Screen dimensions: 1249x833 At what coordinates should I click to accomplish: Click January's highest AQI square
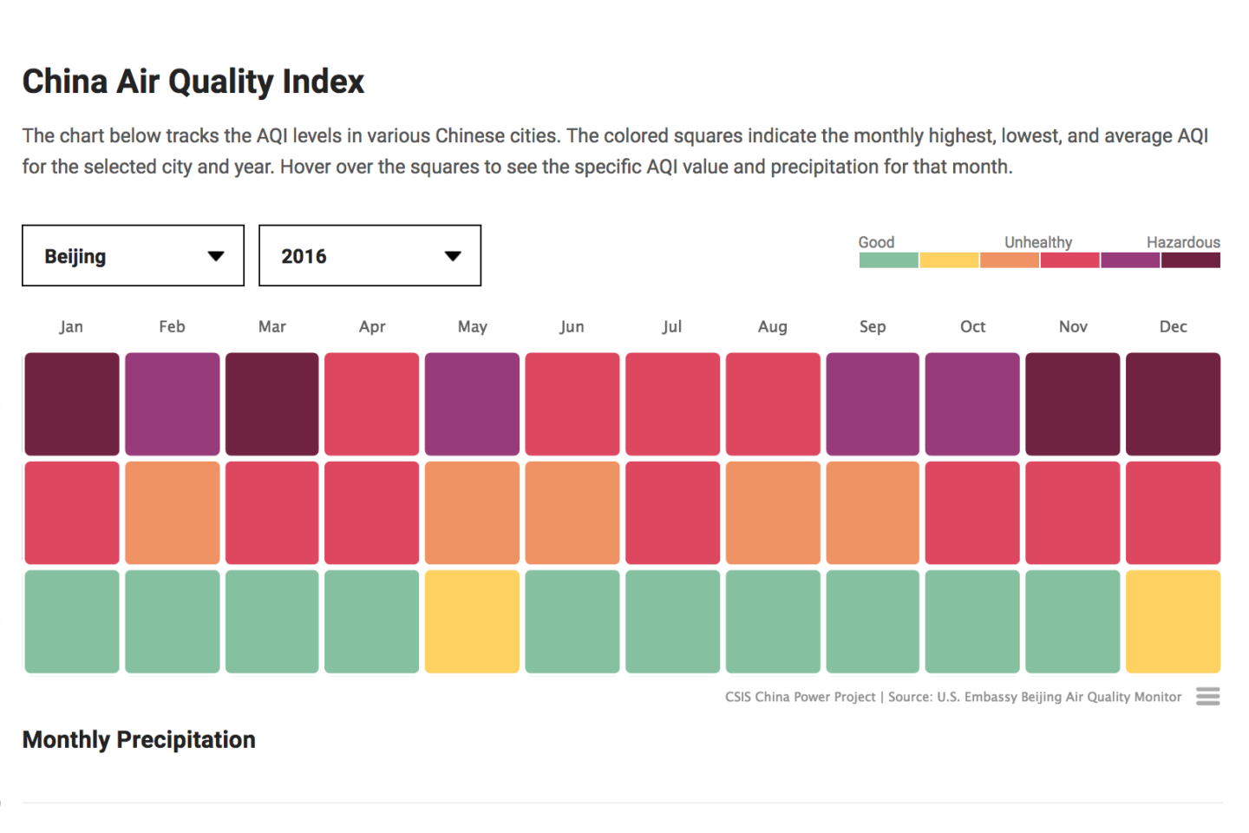[x=72, y=403]
